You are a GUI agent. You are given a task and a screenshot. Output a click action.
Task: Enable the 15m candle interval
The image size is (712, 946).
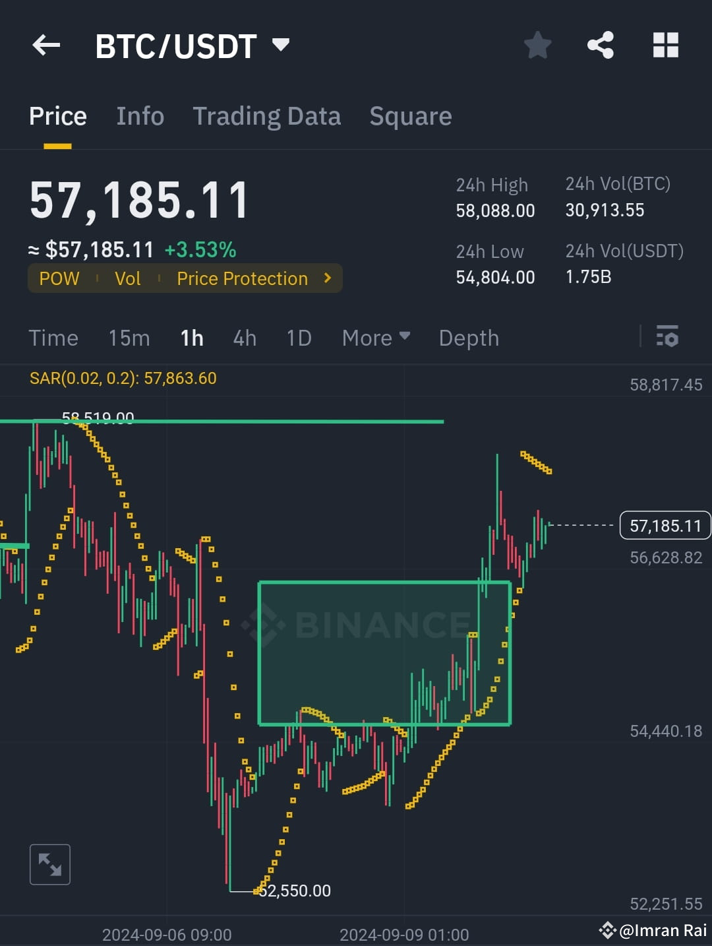coord(129,337)
